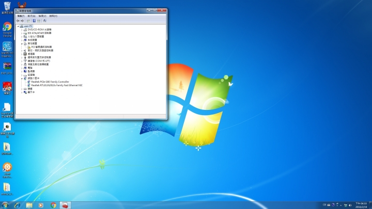
Task: Select the IDE ATA/ATAPI 控制器 row
Action: [37, 33]
